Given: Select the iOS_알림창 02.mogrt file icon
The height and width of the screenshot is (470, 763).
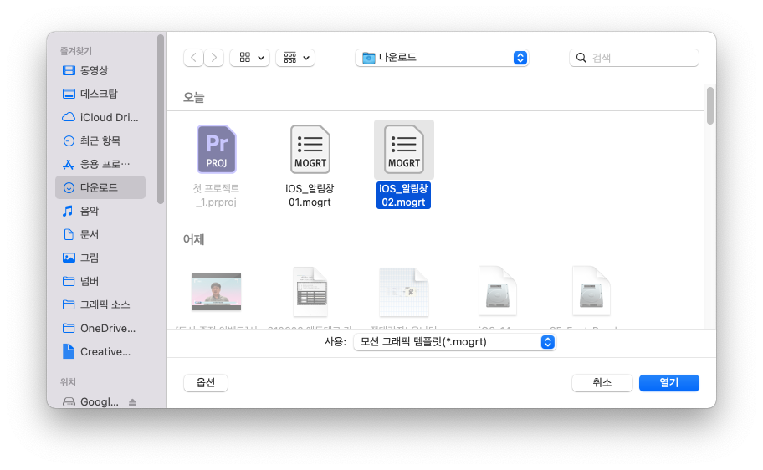Looking at the screenshot, I should click(404, 150).
